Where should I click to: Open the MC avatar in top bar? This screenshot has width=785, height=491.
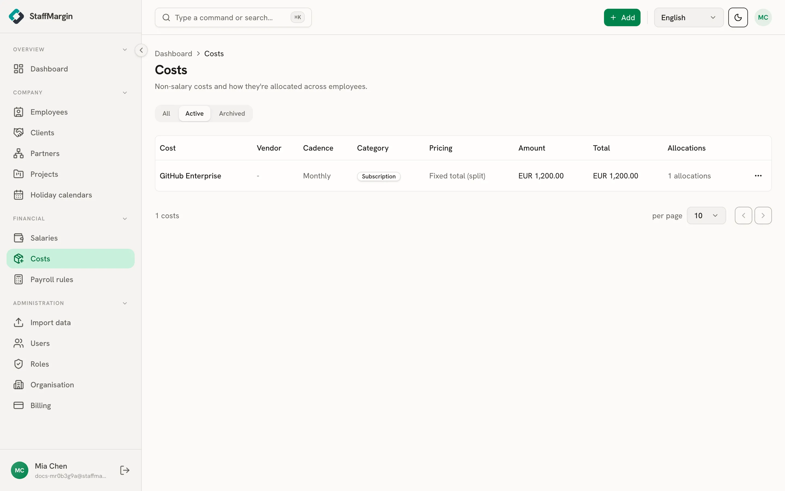click(763, 17)
